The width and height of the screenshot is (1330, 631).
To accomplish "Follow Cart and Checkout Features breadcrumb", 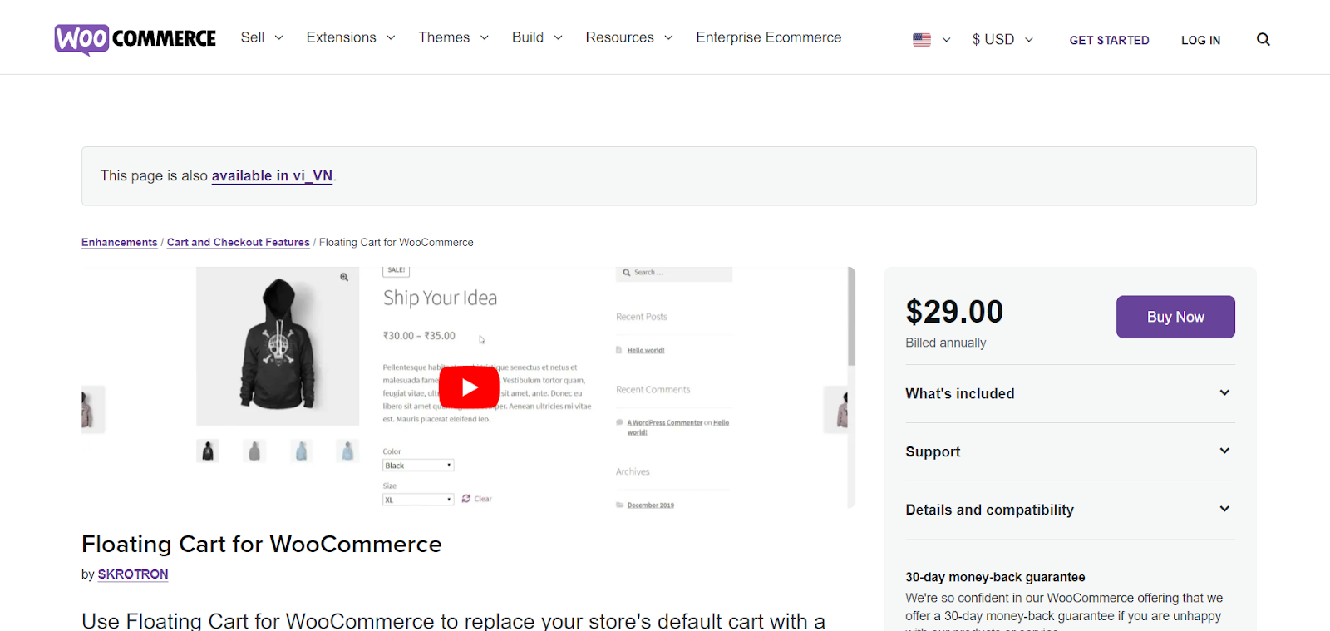I will pos(238,242).
